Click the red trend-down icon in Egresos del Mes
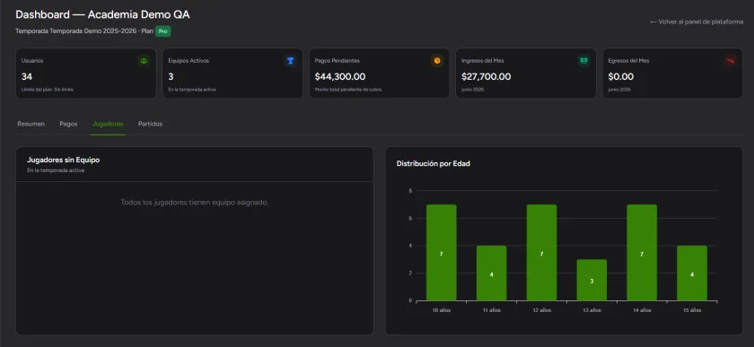The height and width of the screenshot is (347, 754). pyautogui.click(x=731, y=61)
